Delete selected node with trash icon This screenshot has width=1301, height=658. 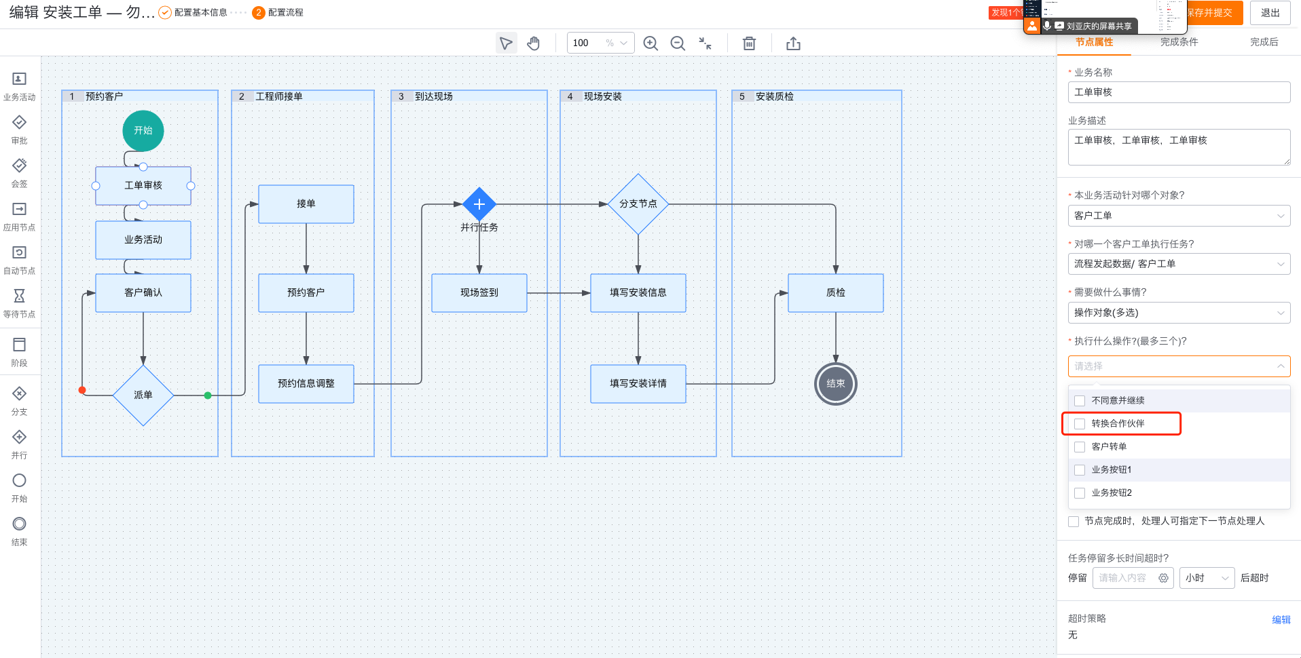(x=749, y=43)
